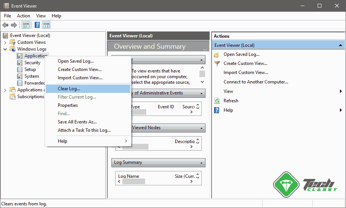The image size is (346, 208).
Task: Click Open Saved Log... in Actions pane
Action: pyautogui.click(x=241, y=54)
